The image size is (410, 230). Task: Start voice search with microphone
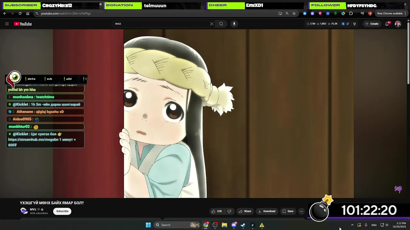[234, 24]
